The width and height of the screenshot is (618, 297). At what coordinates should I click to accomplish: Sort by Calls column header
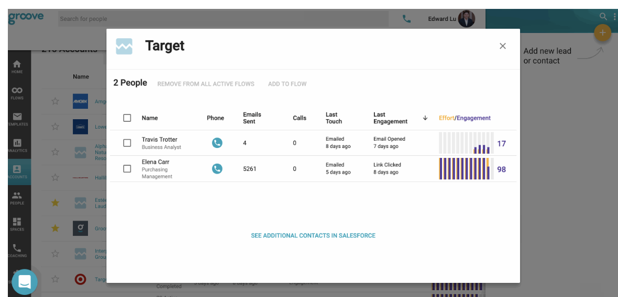pos(300,118)
